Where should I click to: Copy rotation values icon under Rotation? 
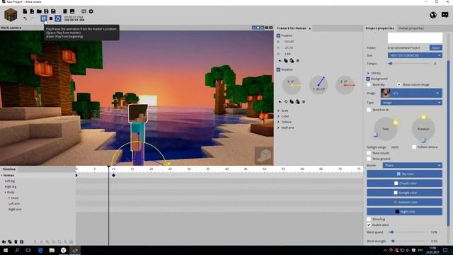292,102
